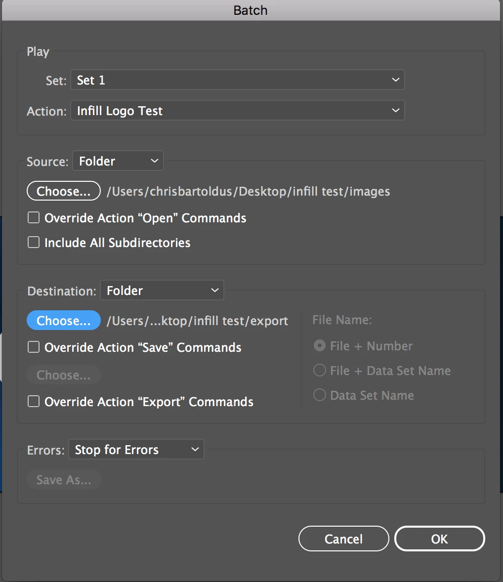Enable Override Action "Export" Commands checkbox
Viewport: 503px width, 582px height.
tap(34, 401)
